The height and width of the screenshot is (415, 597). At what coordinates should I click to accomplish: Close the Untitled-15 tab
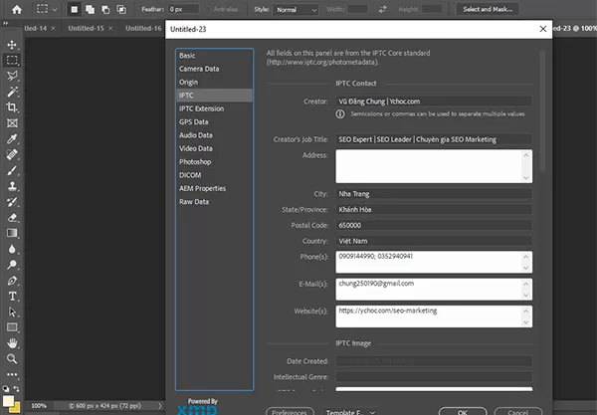pyautogui.click(x=110, y=29)
